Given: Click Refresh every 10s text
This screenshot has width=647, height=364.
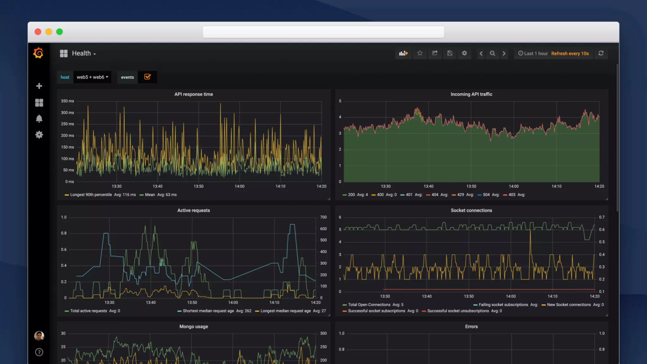Looking at the screenshot, I should pyautogui.click(x=570, y=54).
